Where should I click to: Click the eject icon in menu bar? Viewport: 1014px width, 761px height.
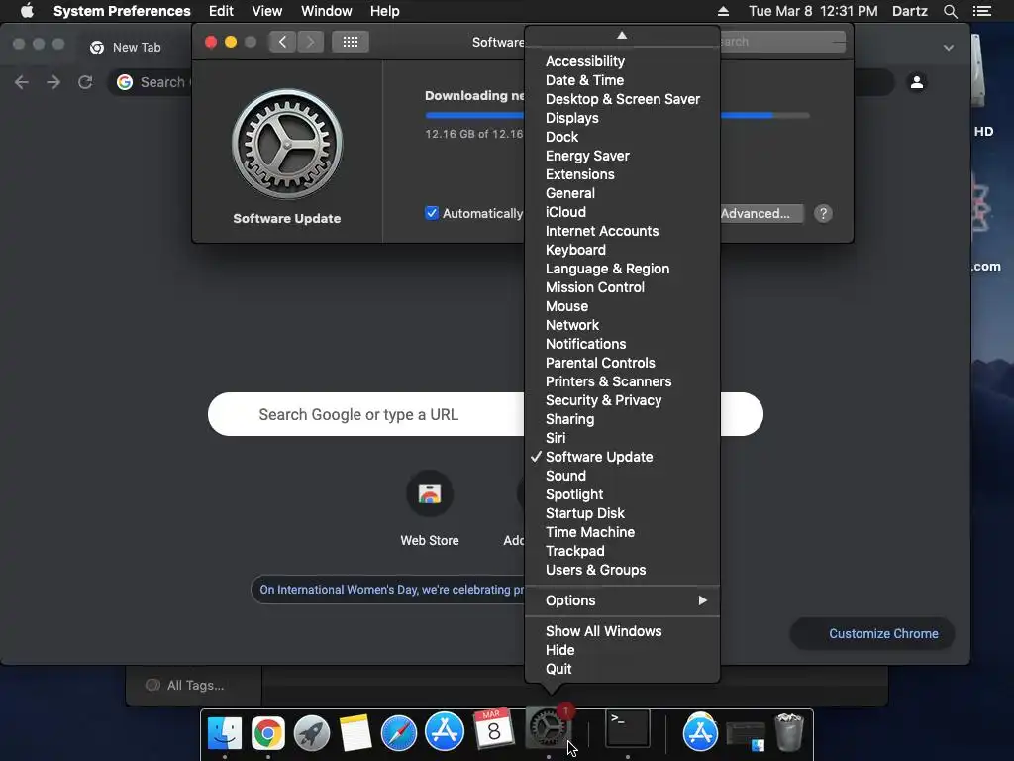click(724, 11)
